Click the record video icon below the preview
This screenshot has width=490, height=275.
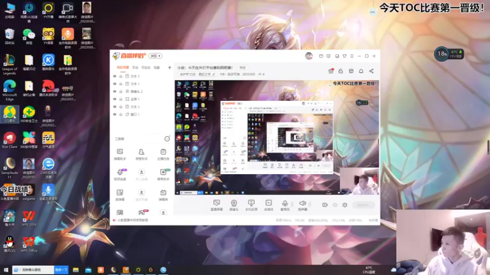(325, 205)
